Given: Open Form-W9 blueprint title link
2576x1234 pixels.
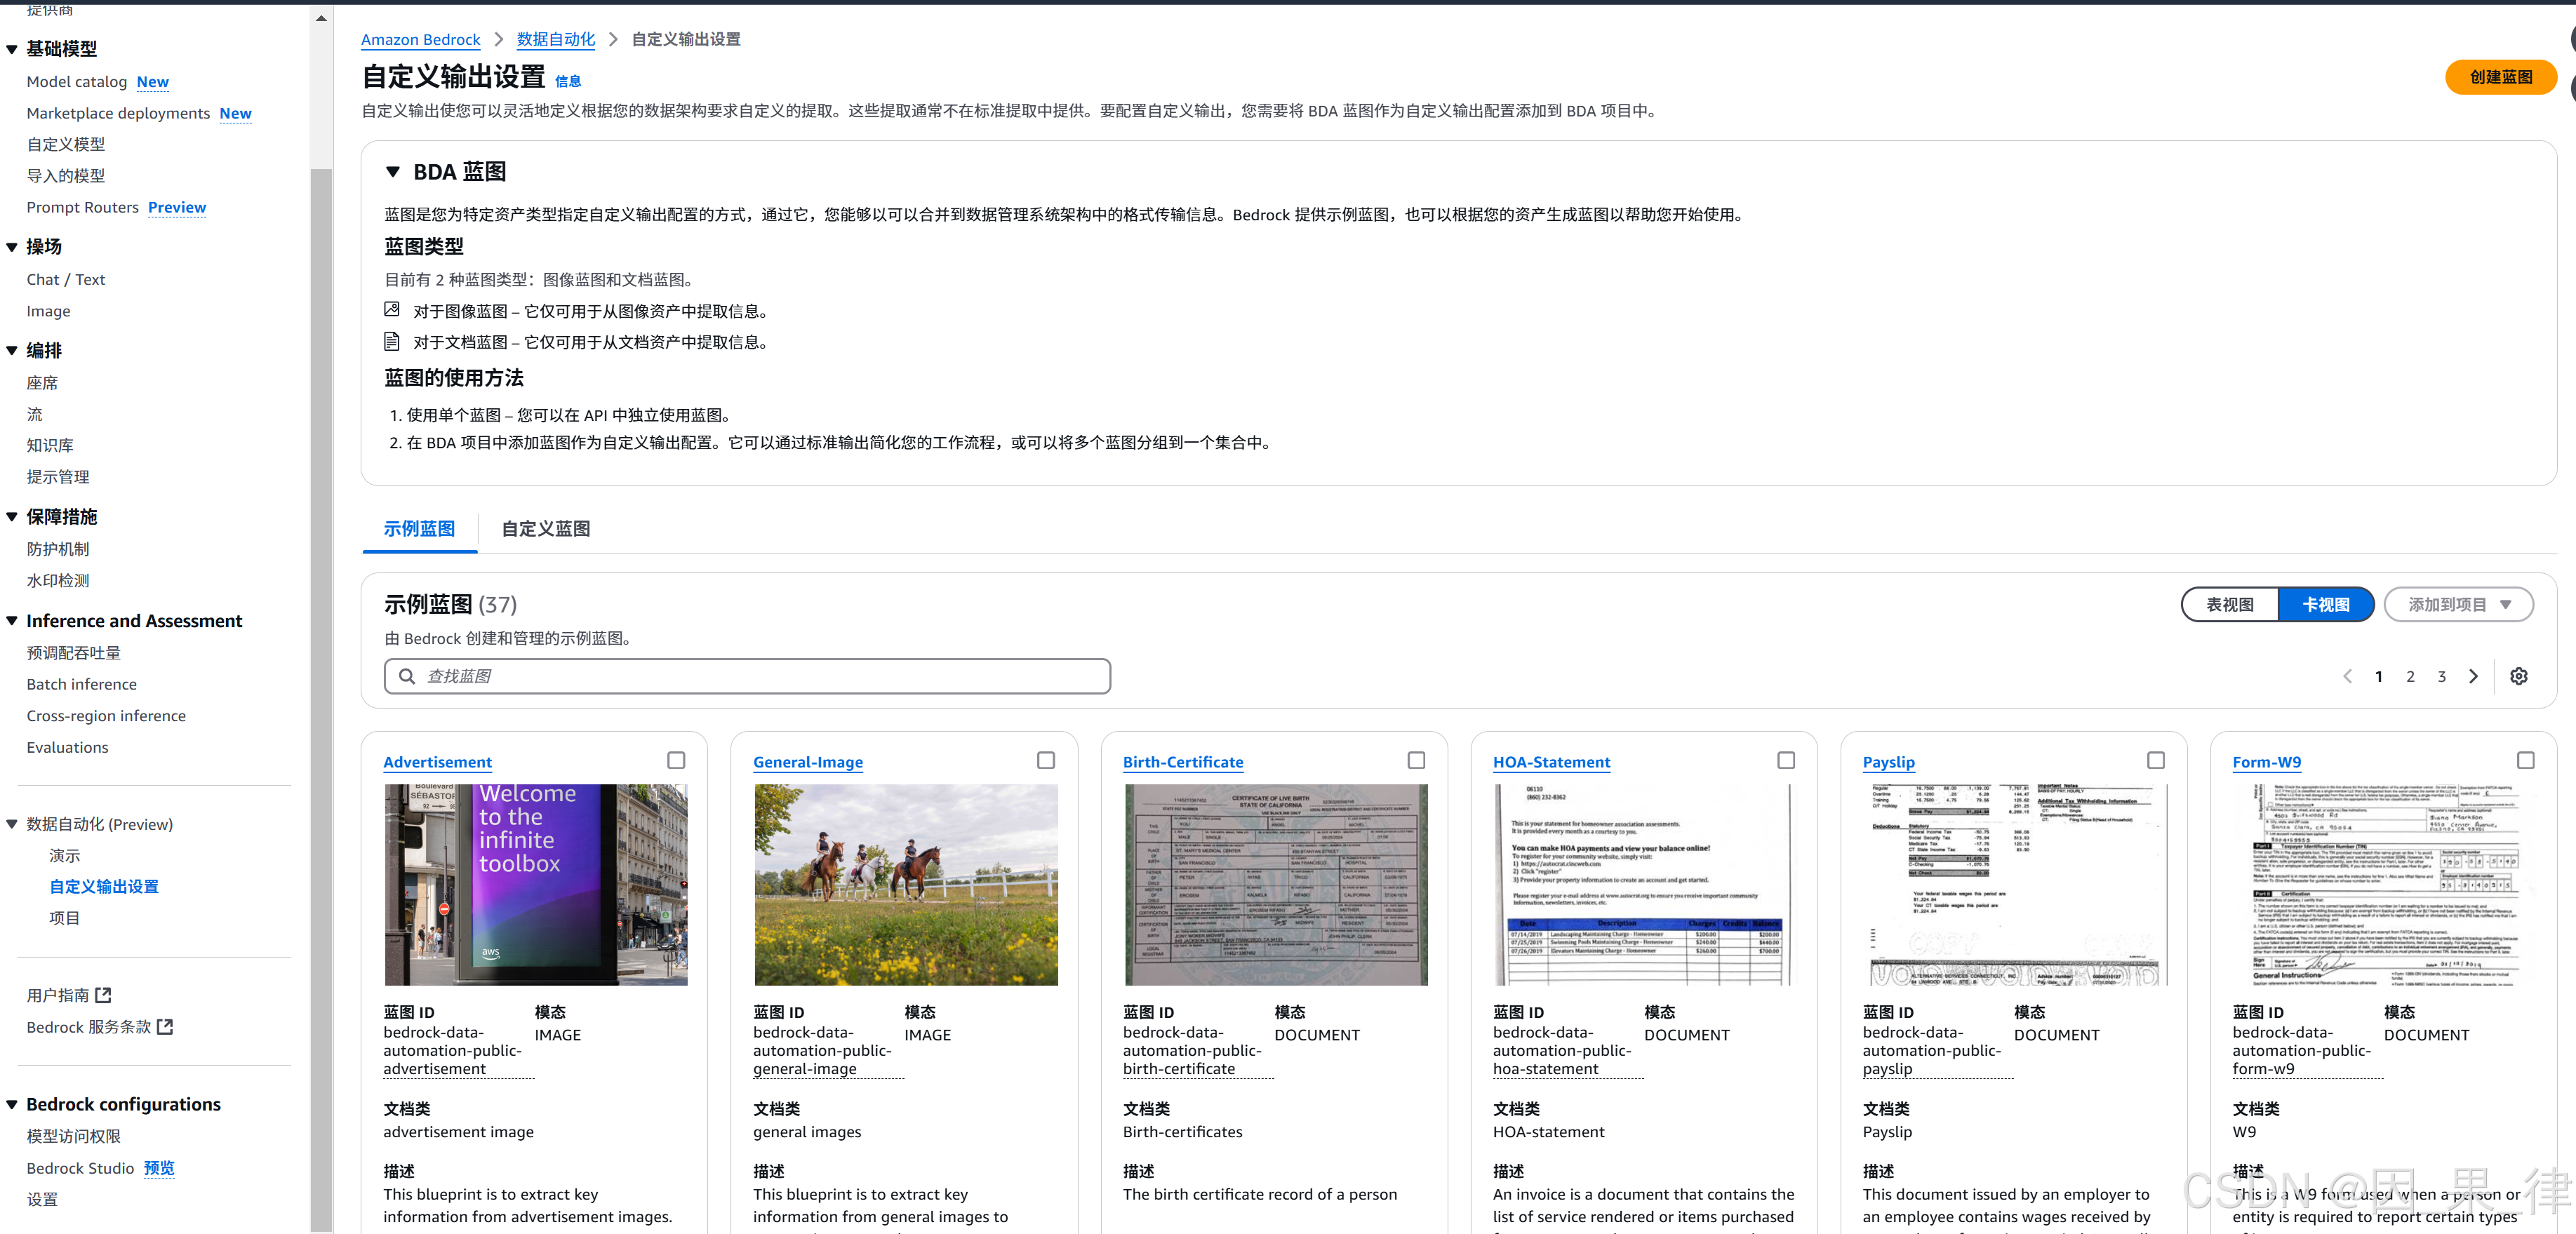Looking at the screenshot, I should (2266, 761).
